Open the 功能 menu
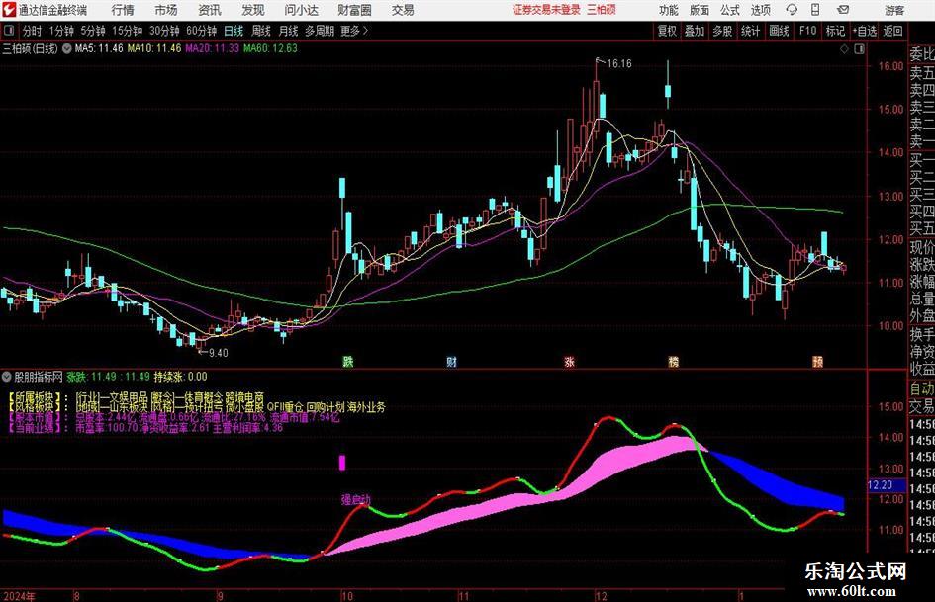The image size is (935, 602). click(669, 10)
